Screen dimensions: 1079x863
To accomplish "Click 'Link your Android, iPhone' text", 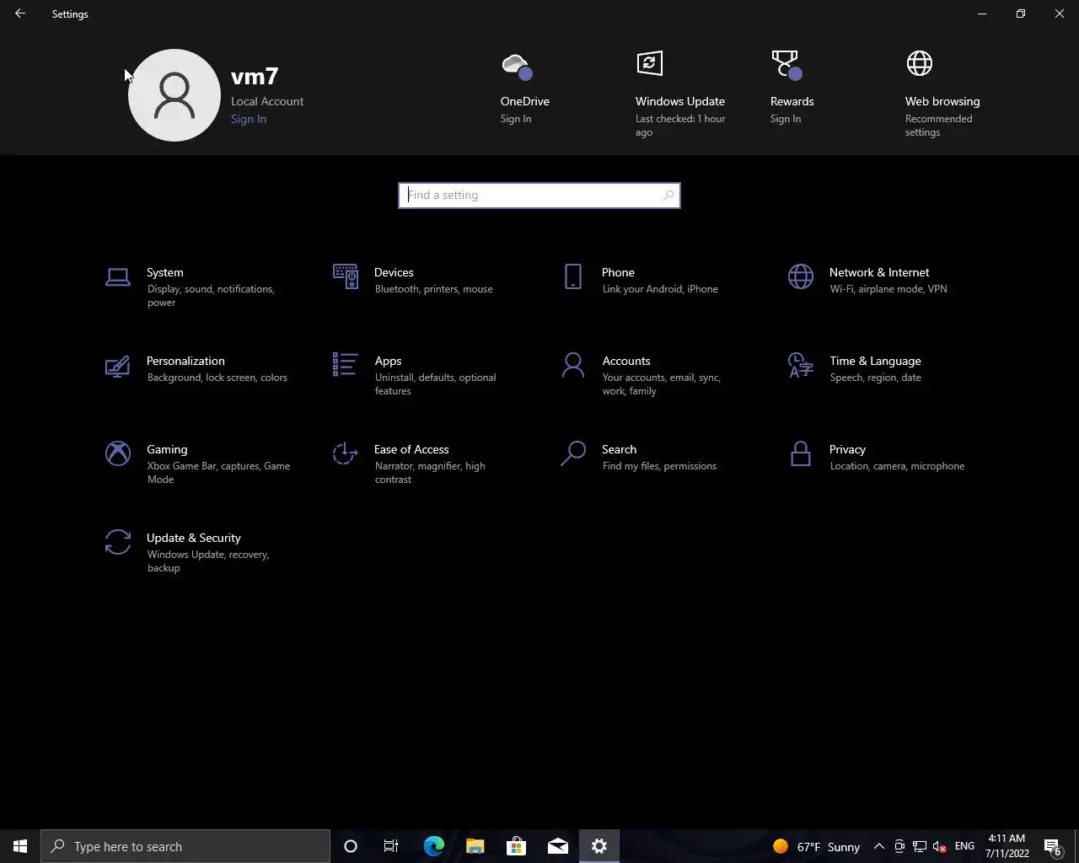I will (x=660, y=289).
